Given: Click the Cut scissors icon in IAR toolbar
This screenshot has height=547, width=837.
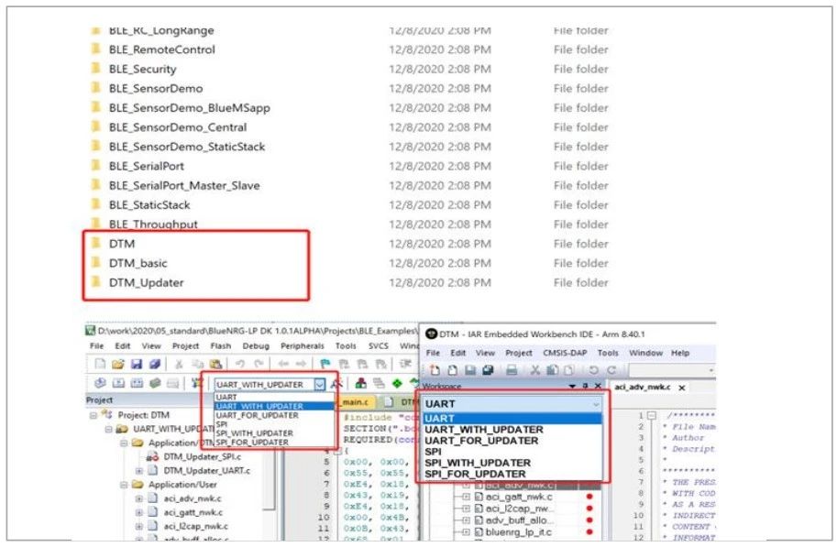Looking at the screenshot, I should click(x=534, y=370).
